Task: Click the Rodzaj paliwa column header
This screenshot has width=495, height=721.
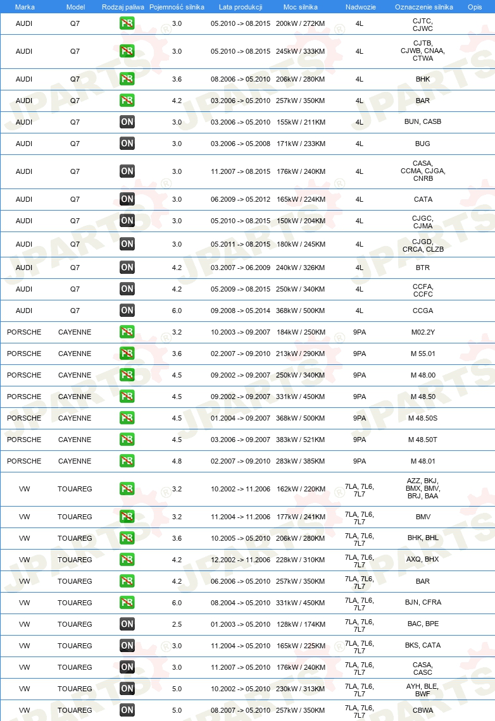Action: [x=123, y=7]
